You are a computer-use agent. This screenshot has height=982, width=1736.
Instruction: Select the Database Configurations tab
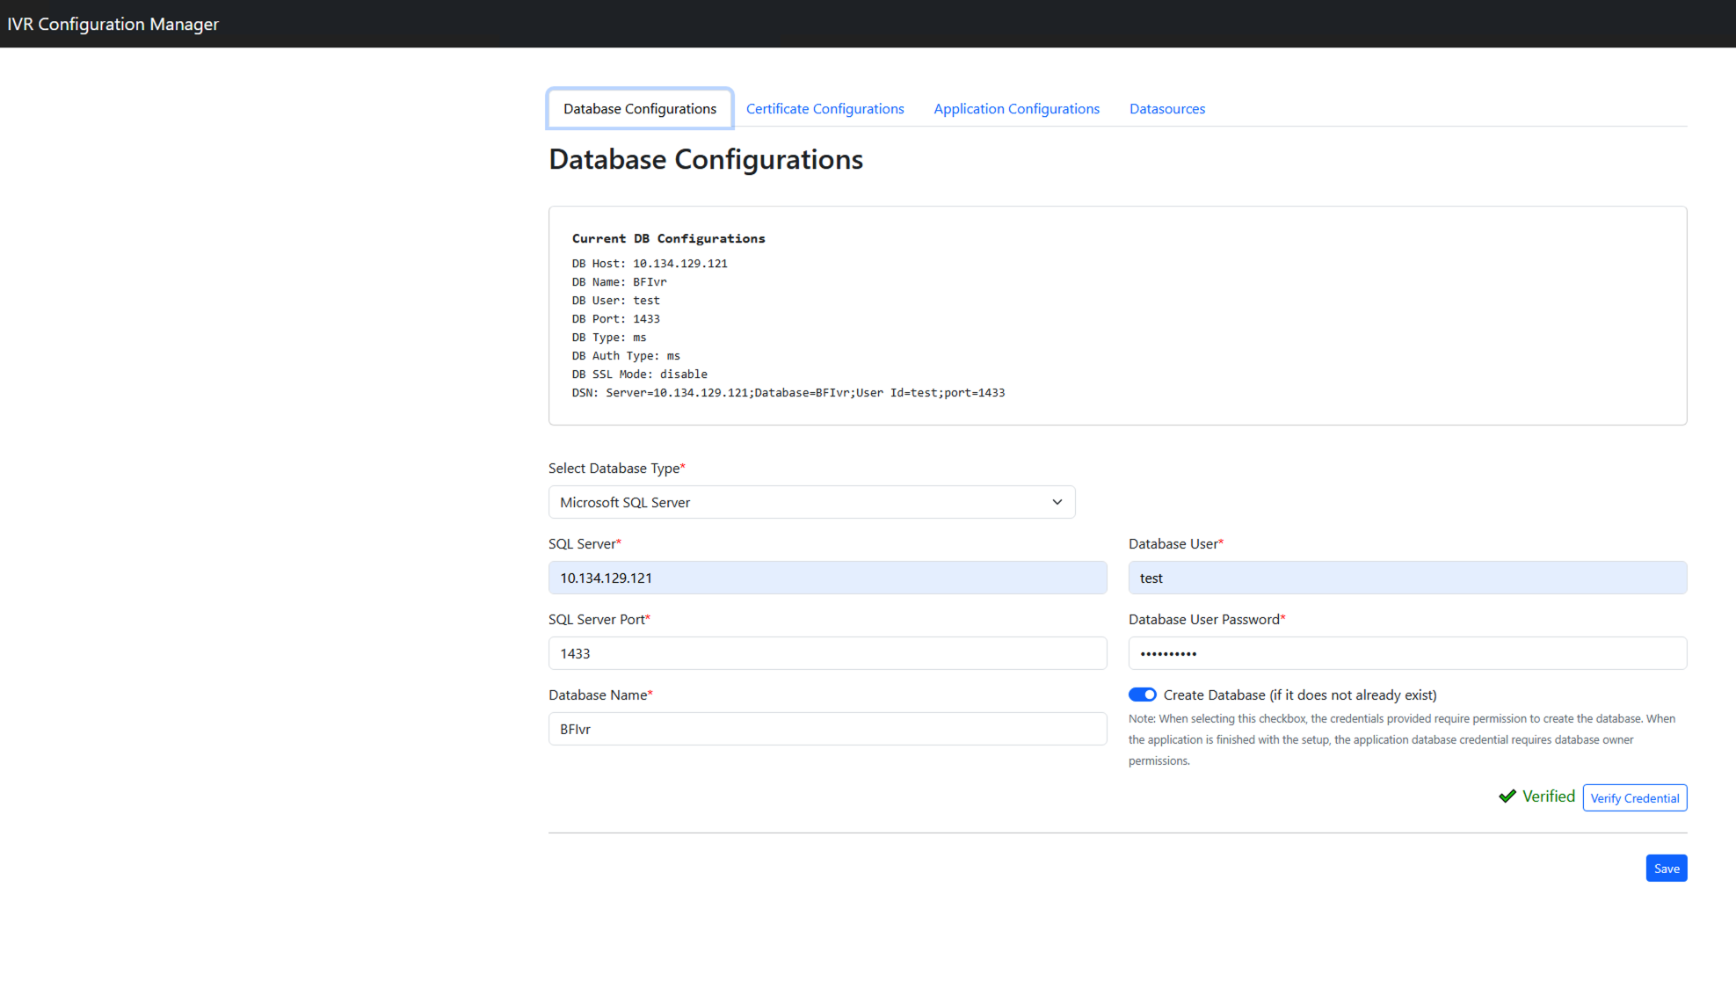[639, 109]
